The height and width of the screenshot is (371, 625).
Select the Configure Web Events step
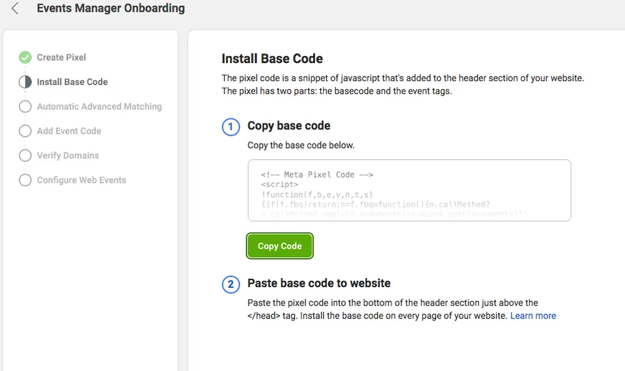(x=81, y=180)
